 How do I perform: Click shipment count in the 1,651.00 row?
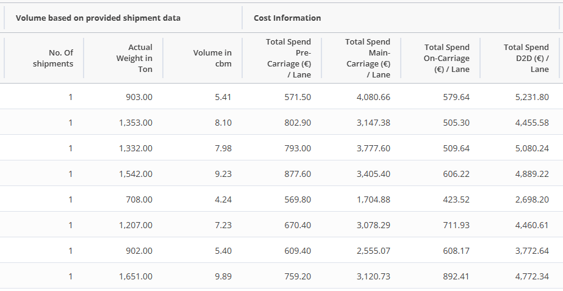70,276
